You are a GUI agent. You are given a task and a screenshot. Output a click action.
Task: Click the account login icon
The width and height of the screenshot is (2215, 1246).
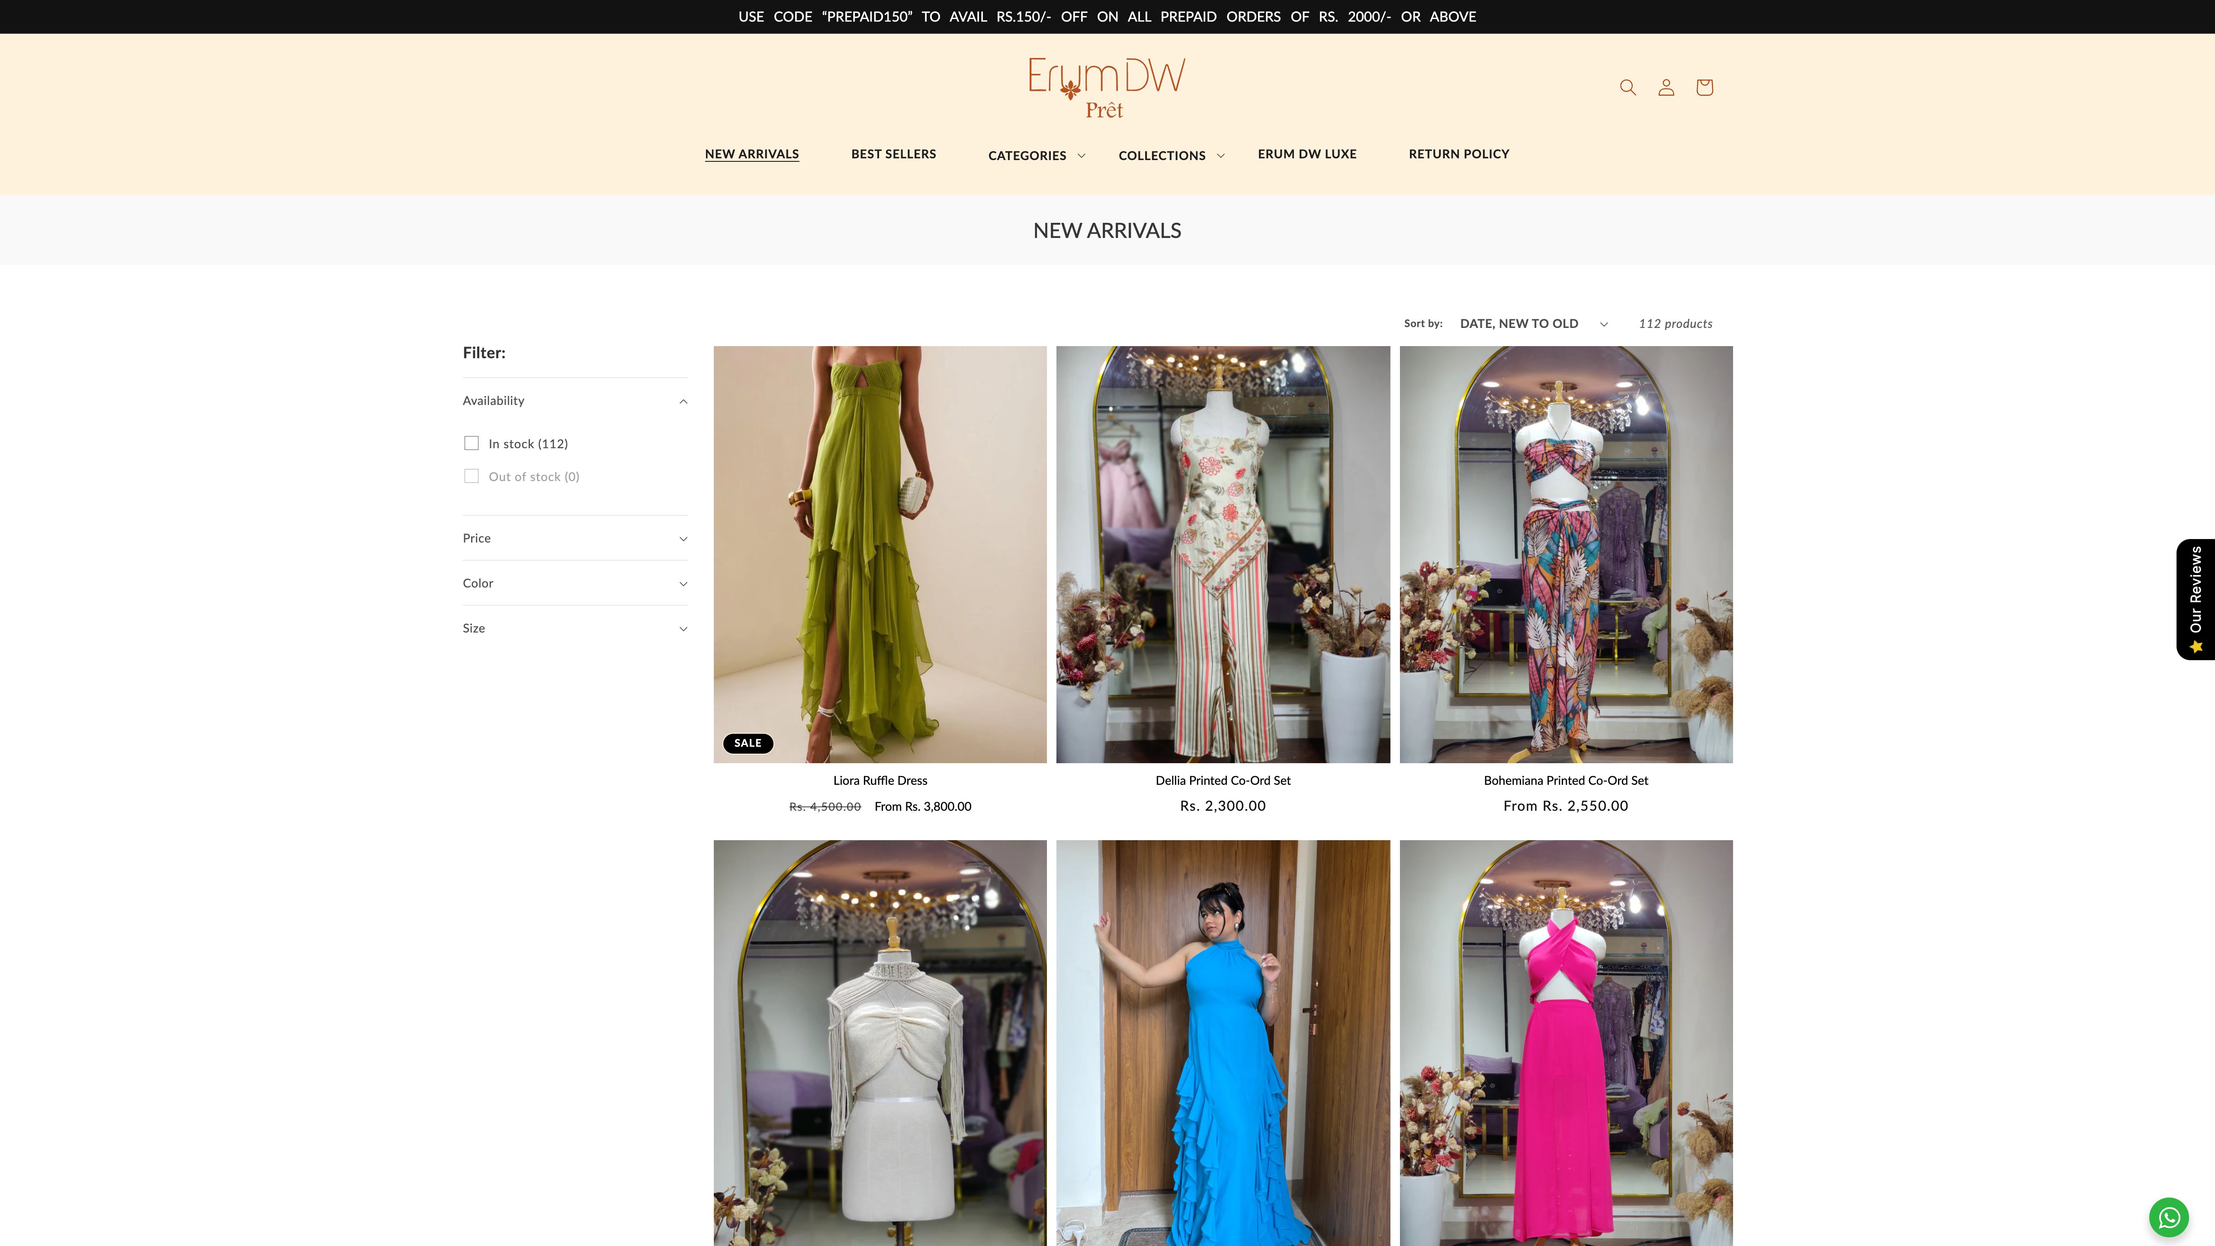click(1666, 87)
